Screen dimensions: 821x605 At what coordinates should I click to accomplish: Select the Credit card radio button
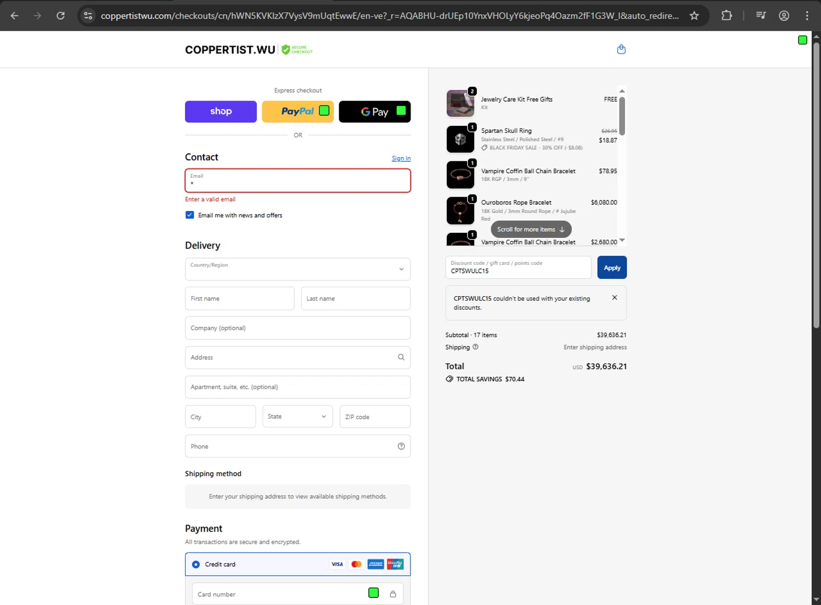point(196,565)
